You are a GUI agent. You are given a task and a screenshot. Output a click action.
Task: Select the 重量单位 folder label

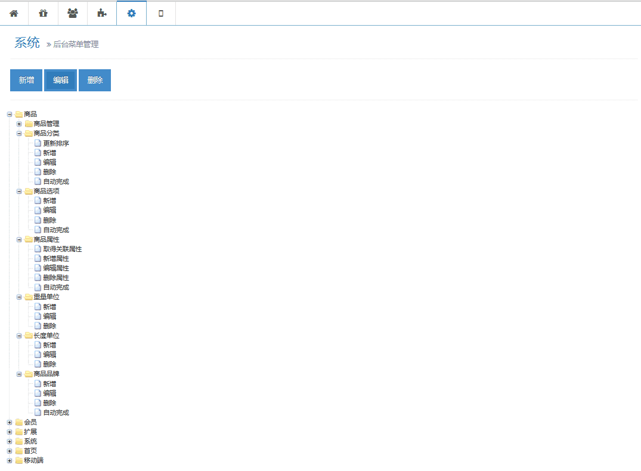pos(47,297)
